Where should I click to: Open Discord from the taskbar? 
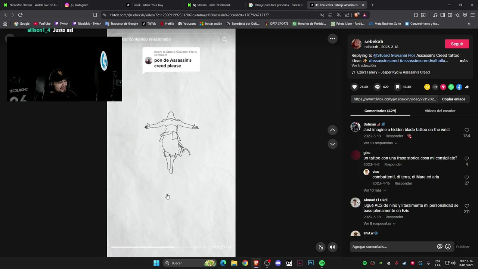(278, 263)
